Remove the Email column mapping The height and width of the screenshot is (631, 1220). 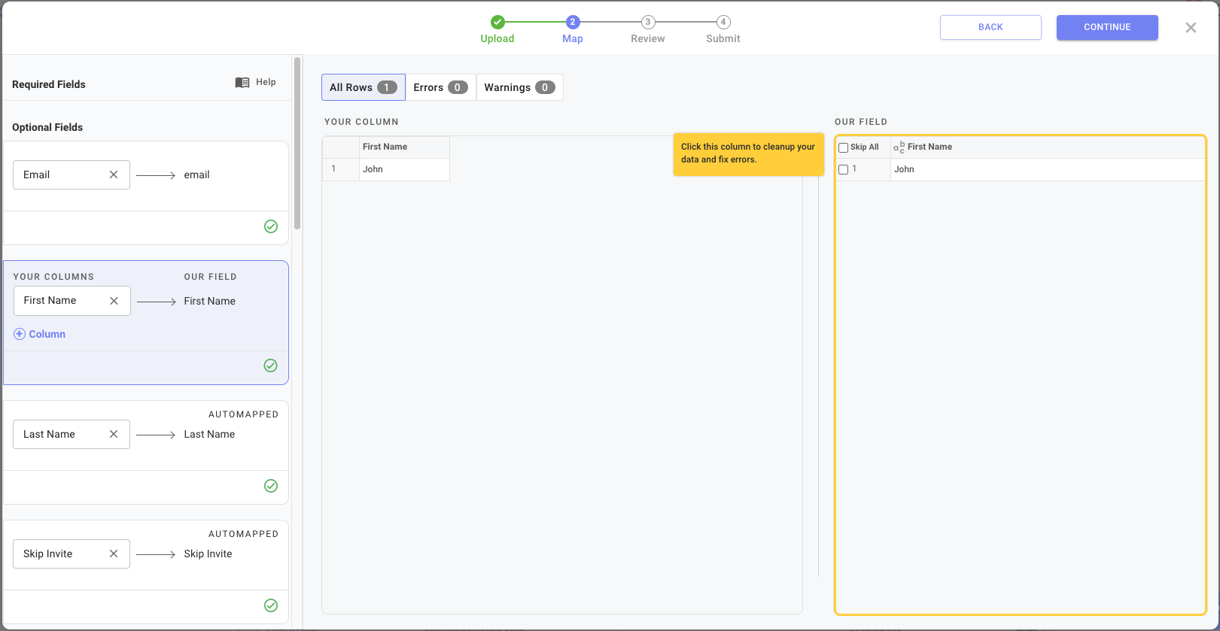[x=114, y=174]
